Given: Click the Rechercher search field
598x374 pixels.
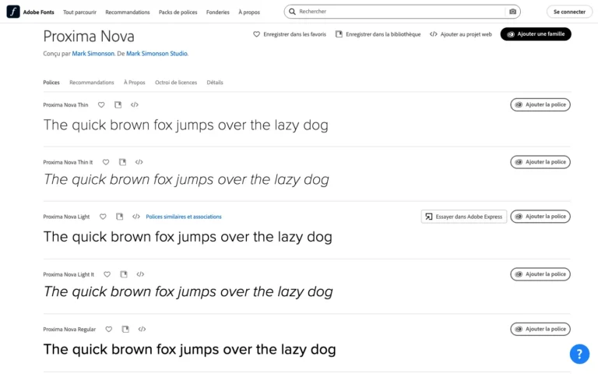Looking at the screenshot, I should tap(400, 12).
